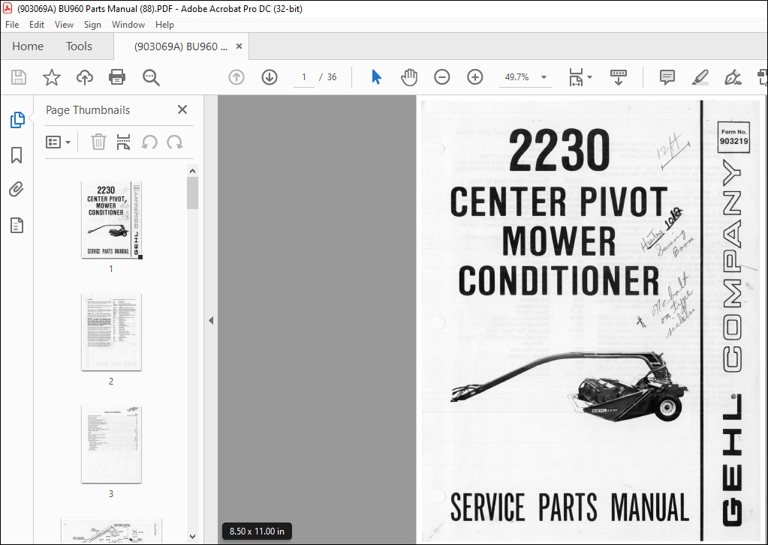The height and width of the screenshot is (545, 768).
Task: Open the thumbnail Options dropdown
Action: click(x=58, y=142)
